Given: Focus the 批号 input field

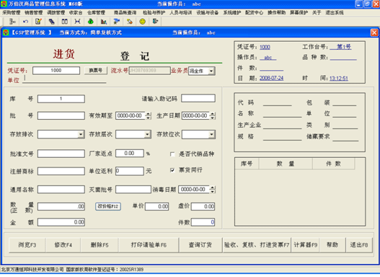Looking at the screenshot, I should 61,116.
